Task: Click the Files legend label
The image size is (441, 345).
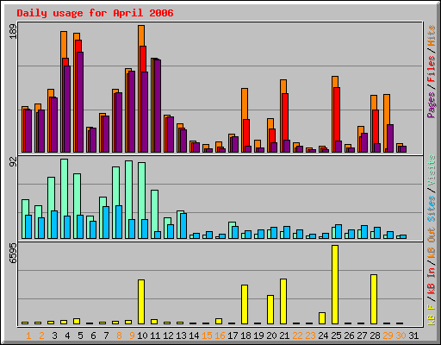Action: (x=432, y=69)
